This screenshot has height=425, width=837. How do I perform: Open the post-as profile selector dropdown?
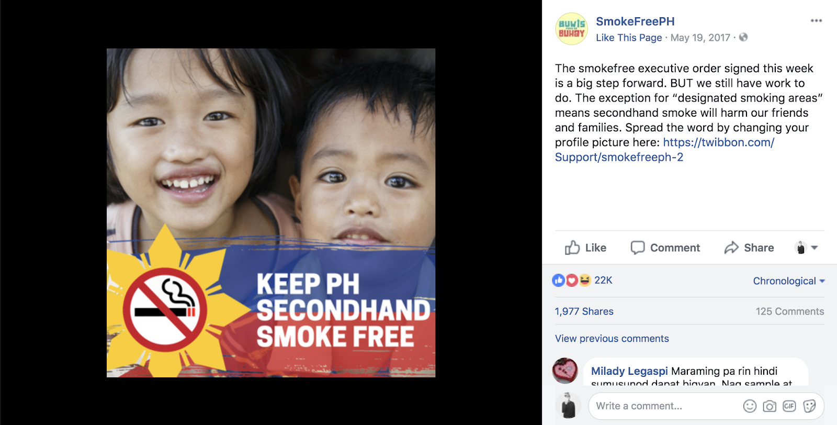(x=806, y=248)
